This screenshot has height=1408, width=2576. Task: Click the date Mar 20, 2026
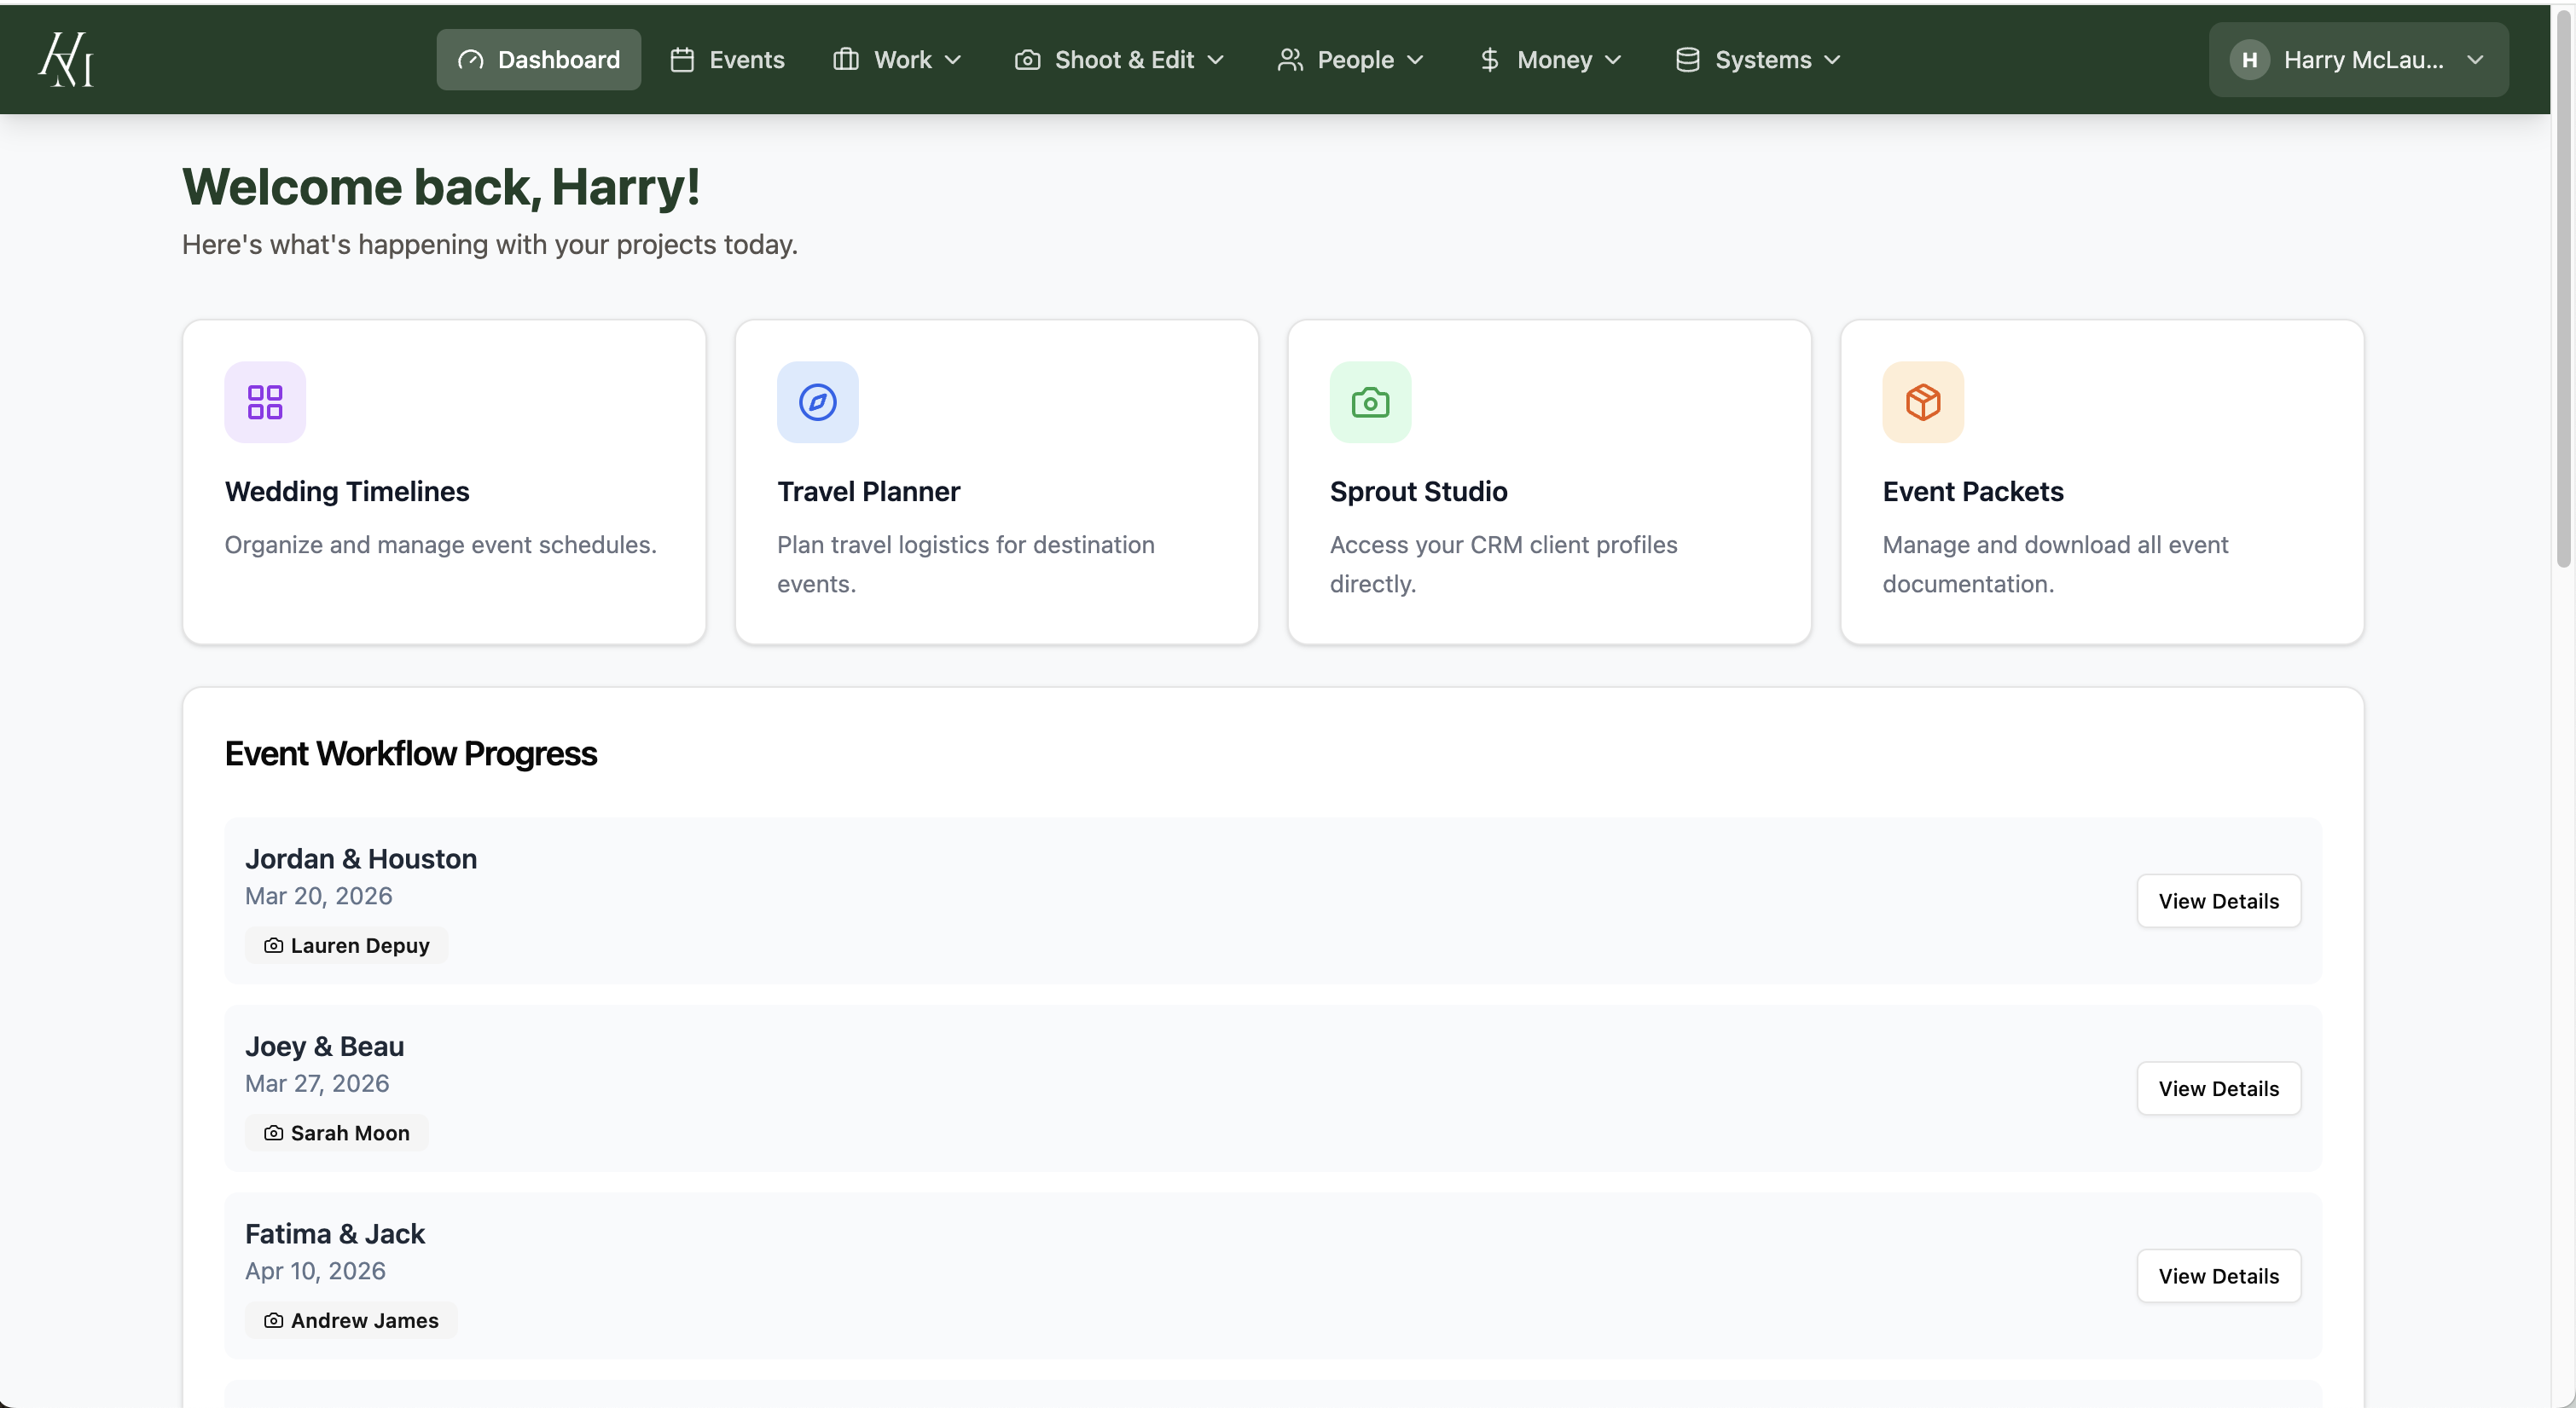coord(318,897)
